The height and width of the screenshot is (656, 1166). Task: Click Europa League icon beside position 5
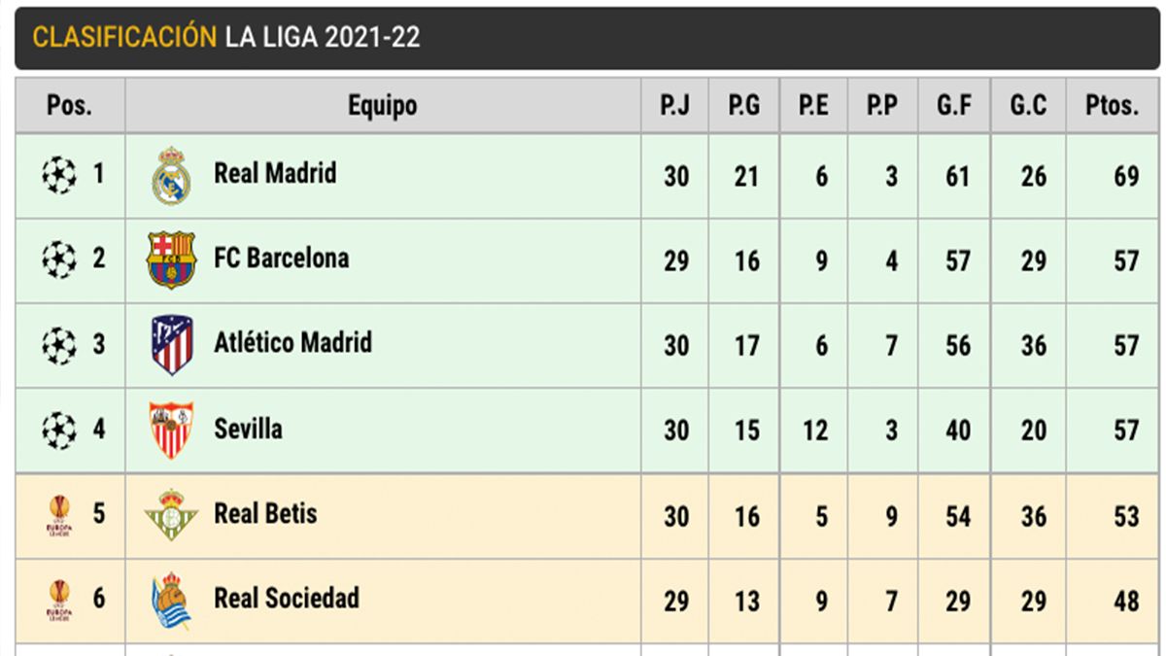(x=58, y=515)
